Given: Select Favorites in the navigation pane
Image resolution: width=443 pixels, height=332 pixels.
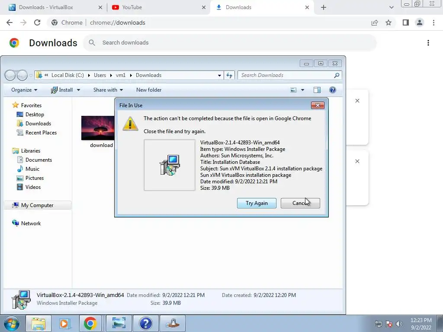Looking at the screenshot, I should [31, 105].
